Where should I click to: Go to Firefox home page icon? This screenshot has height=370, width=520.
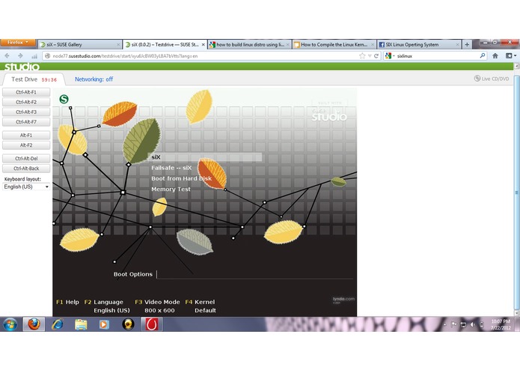click(495, 55)
